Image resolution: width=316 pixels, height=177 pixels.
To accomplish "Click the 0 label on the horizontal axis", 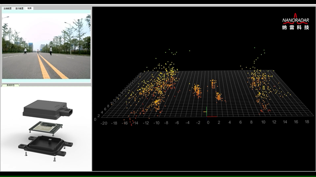I will (208, 122).
